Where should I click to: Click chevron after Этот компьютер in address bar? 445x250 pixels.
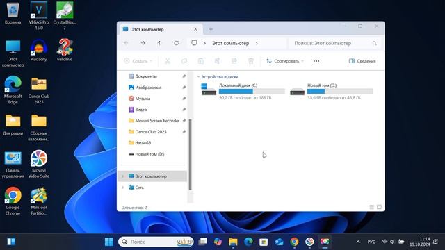click(x=257, y=43)
